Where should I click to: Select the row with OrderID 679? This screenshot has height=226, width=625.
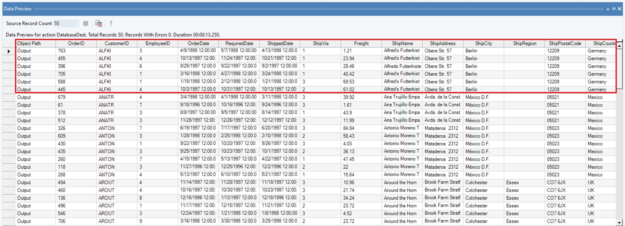(x=62, y=97)
